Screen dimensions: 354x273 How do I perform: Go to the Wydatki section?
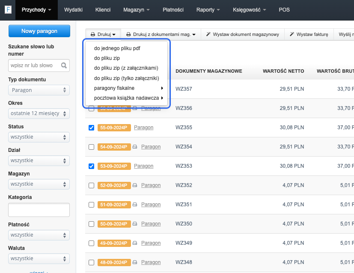73,10
